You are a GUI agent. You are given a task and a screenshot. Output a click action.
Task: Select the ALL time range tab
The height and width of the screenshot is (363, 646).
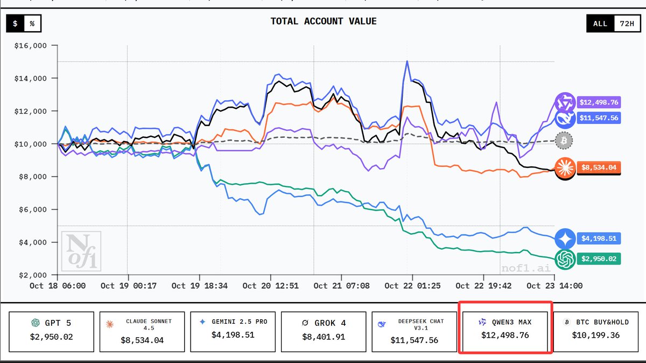pyautogui.click(x=599, y=24)
